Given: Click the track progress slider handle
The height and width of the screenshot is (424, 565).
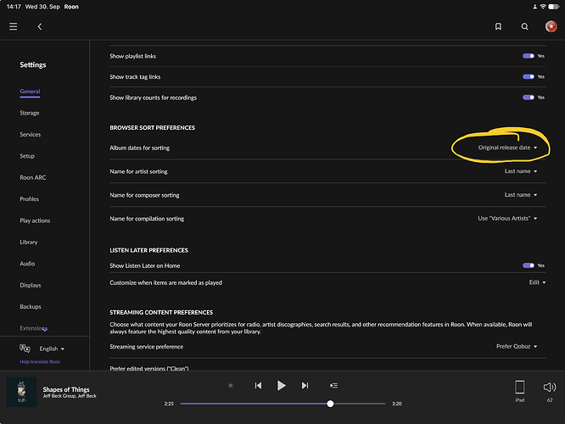Looking at the screenshot, I should (330, 404).
